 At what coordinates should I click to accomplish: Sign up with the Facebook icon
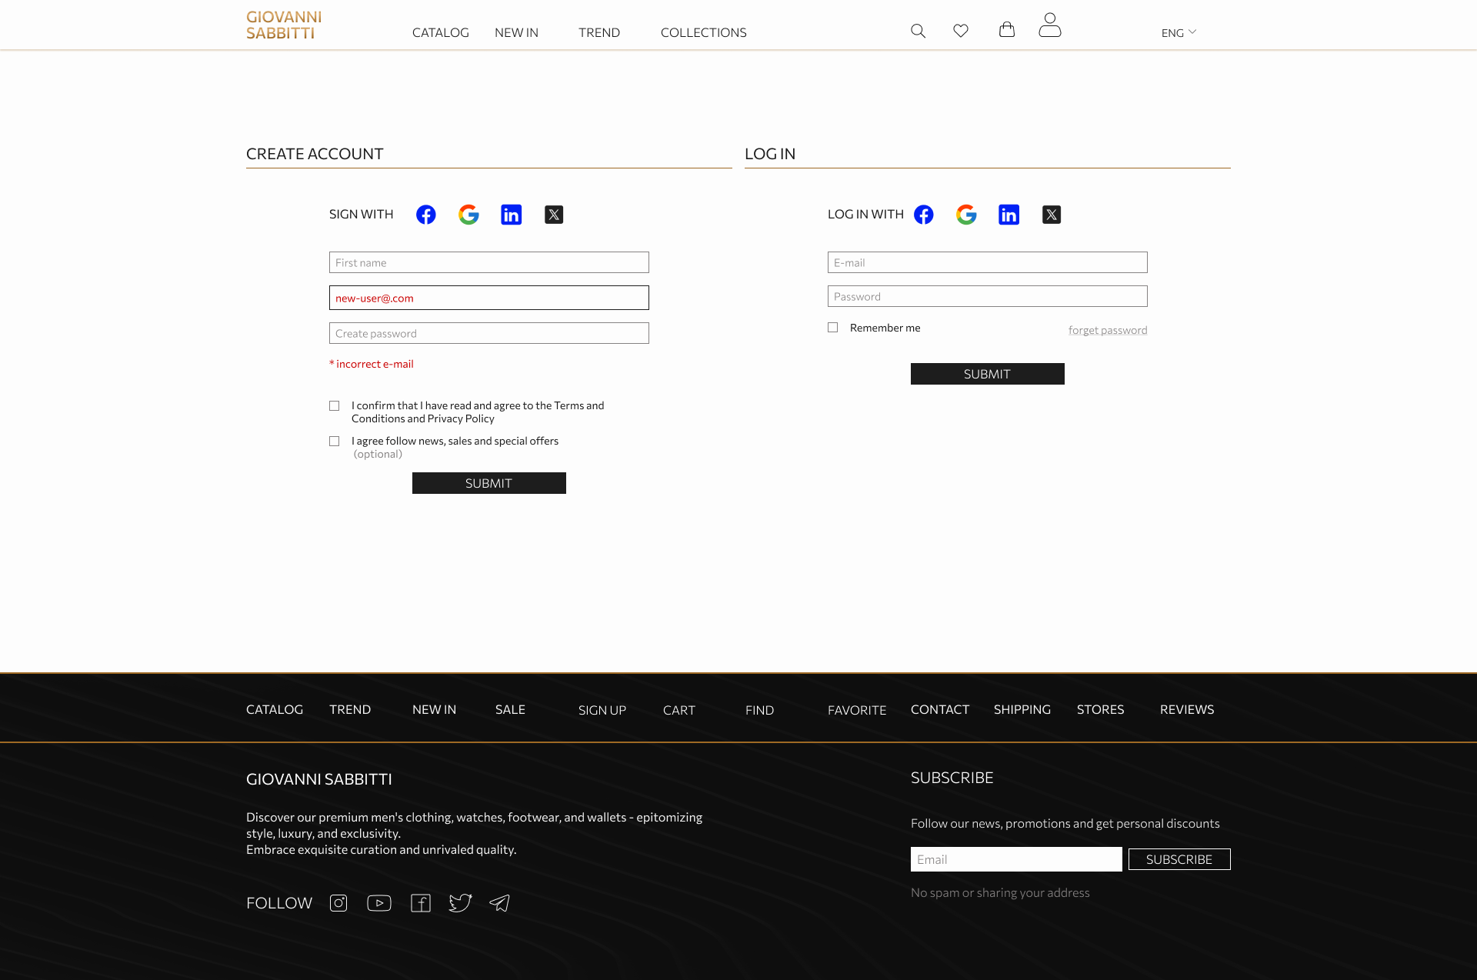point(425,215)
